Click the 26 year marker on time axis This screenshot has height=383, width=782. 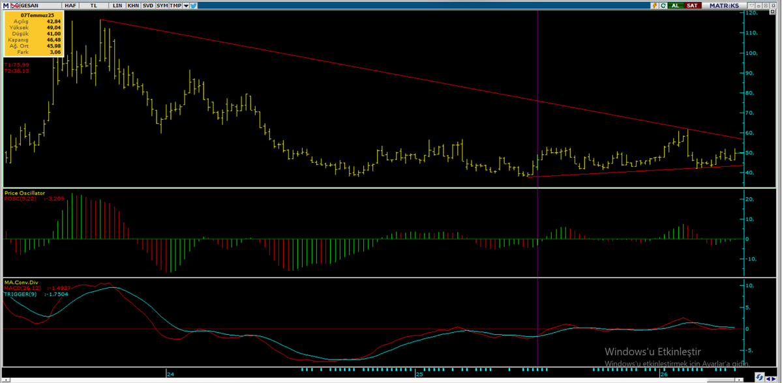tap(663, 374)
